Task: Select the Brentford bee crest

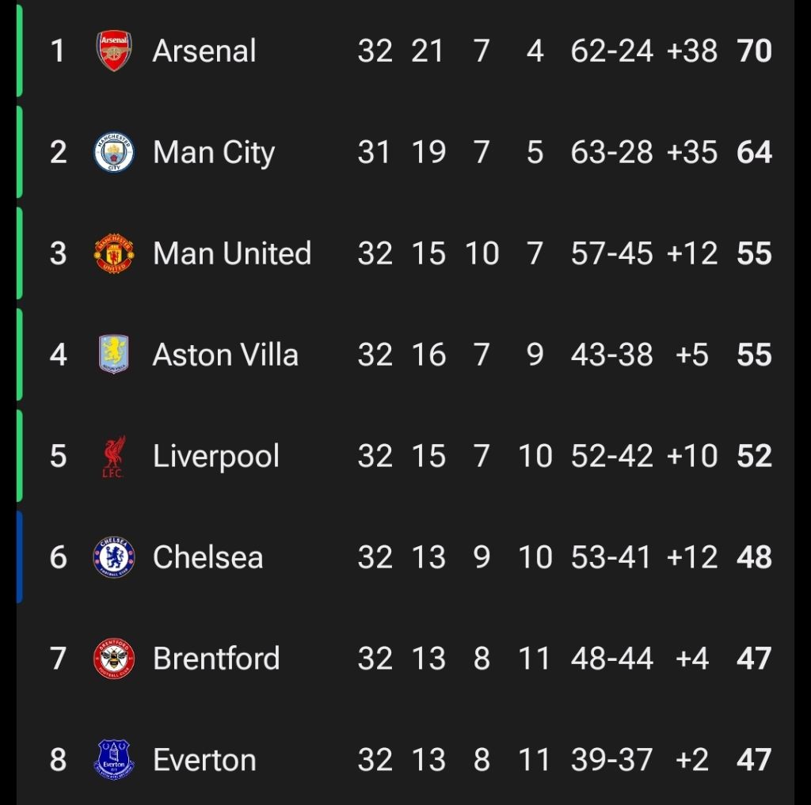Action: pos(114,659)
